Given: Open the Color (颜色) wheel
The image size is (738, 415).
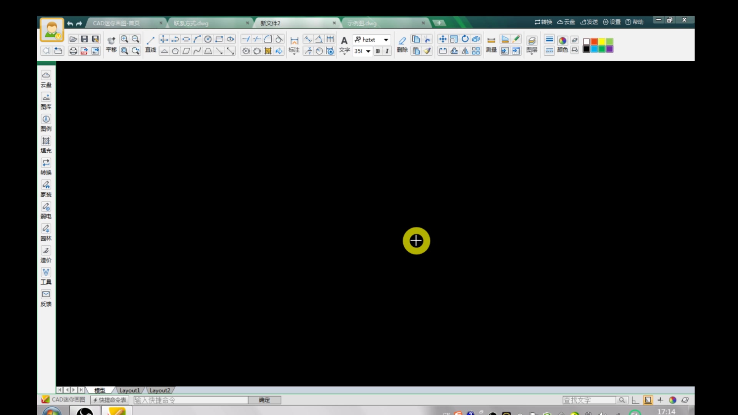Looking at the screenshot, I should tap(562, 44).
